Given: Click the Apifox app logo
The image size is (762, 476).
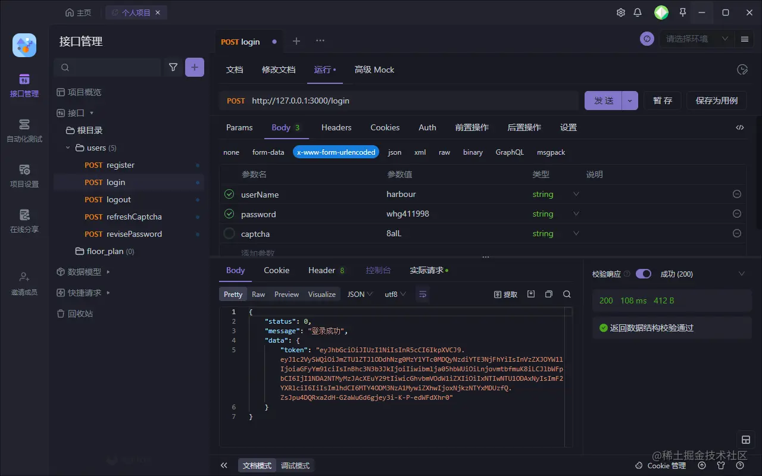Looking at the screenshot, I should pos(24,45).
